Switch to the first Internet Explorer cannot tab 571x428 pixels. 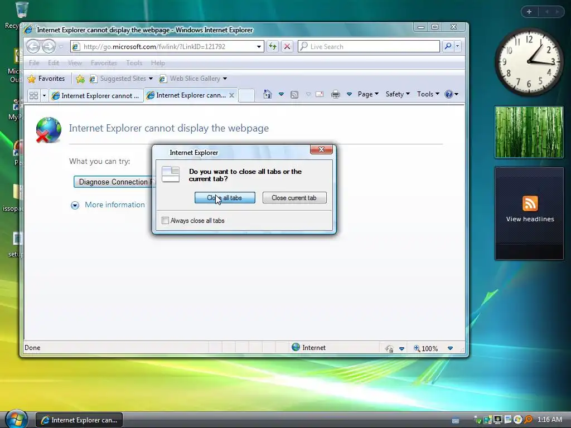point(96,96)
